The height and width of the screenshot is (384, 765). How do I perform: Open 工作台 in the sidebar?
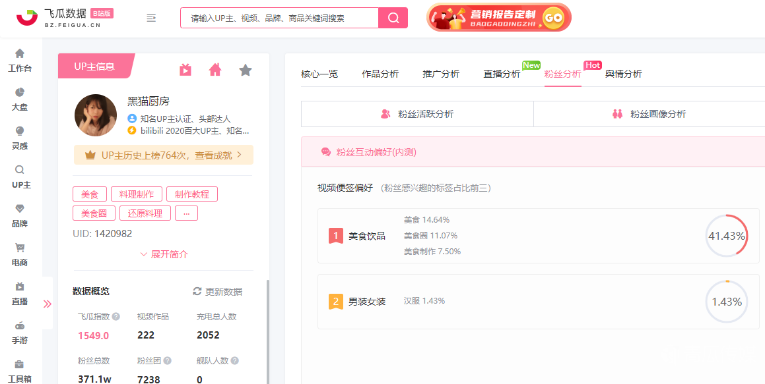20,61
